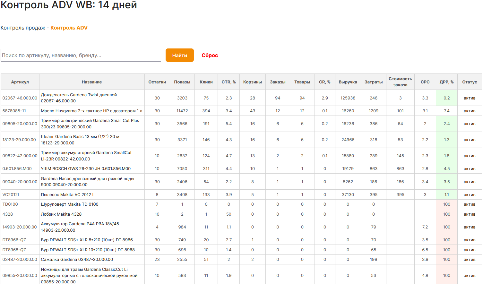Viewport: 483px width, 284px height.
Task: Click revenue value 125938
Action: pyautogui.click(x=348, y=98)
